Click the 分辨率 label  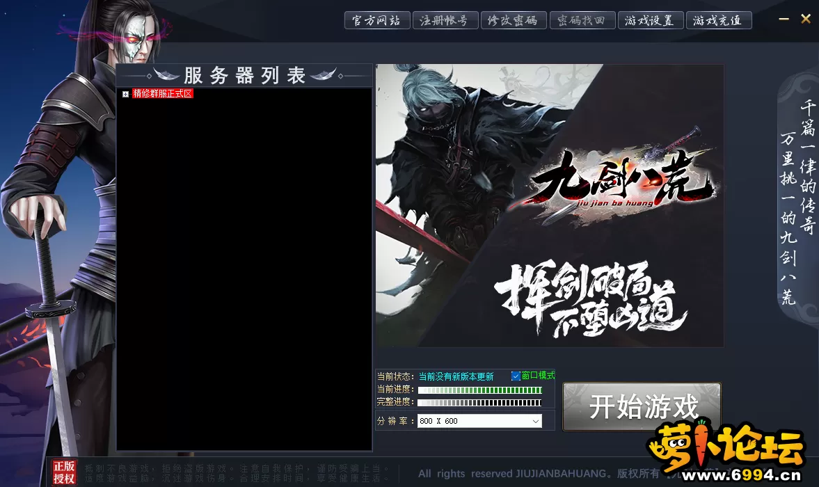pyautogui.click(x=395, y=421)
